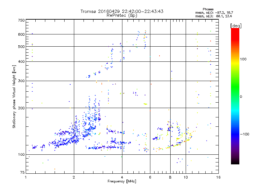The height and width of the screenshot is (193, 257).
Task: Click the '[deg]' colorbar label
Action: tap(236, 26)
